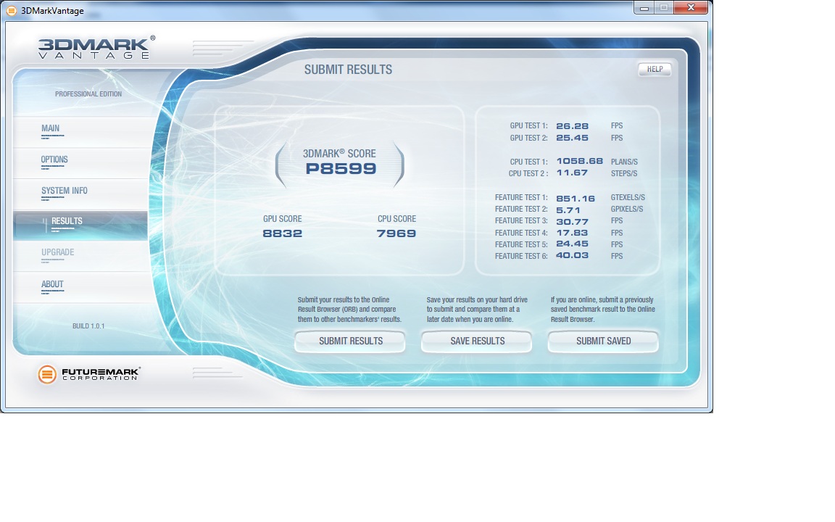Click CPU score value 7969

[x=396, y=233]
